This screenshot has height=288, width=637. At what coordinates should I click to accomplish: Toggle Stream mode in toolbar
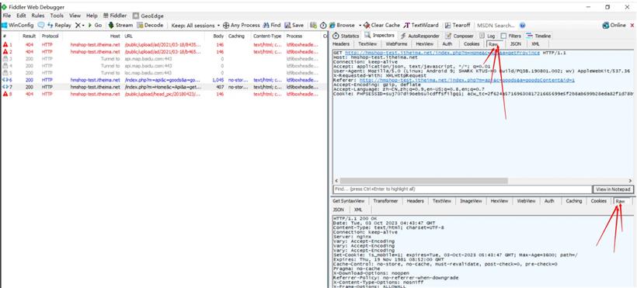pyautogui.click(x=120, y=25)
